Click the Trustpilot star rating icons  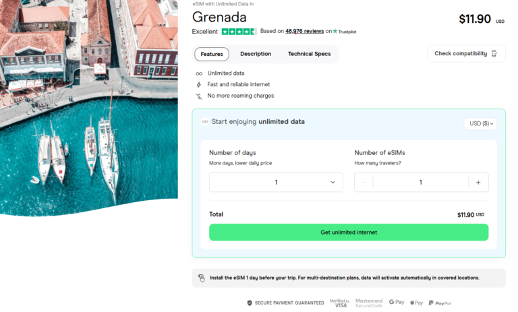pyautogui.click(x=239, y=32)
